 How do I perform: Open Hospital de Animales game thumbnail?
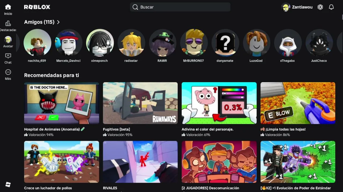pos(62,103)
